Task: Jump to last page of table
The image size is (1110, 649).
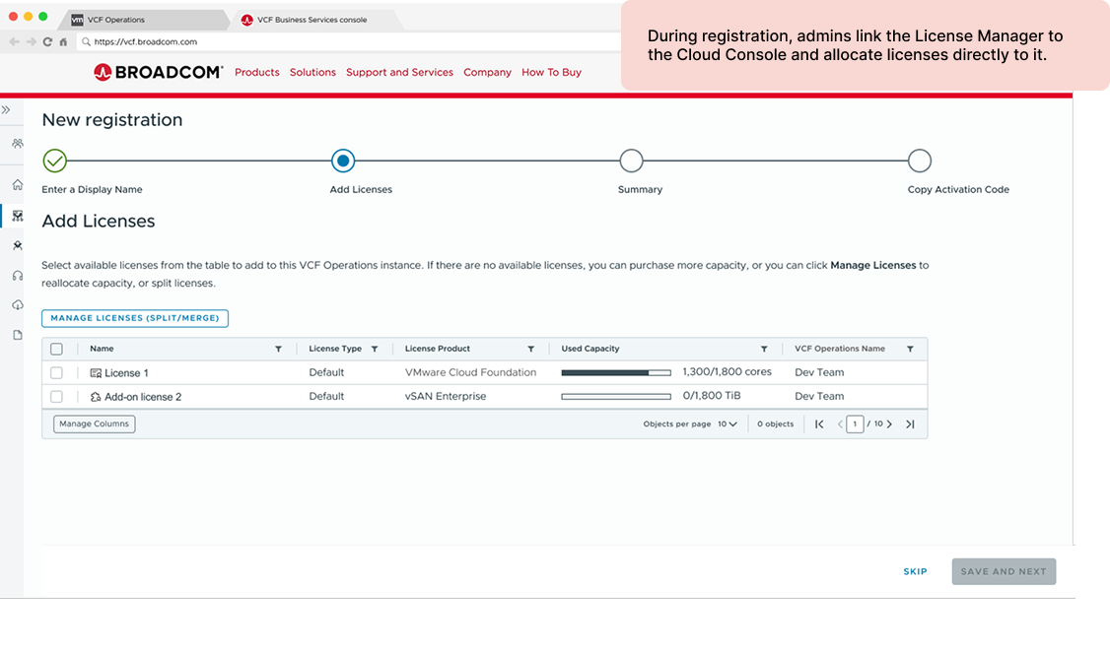Action: 910,424
